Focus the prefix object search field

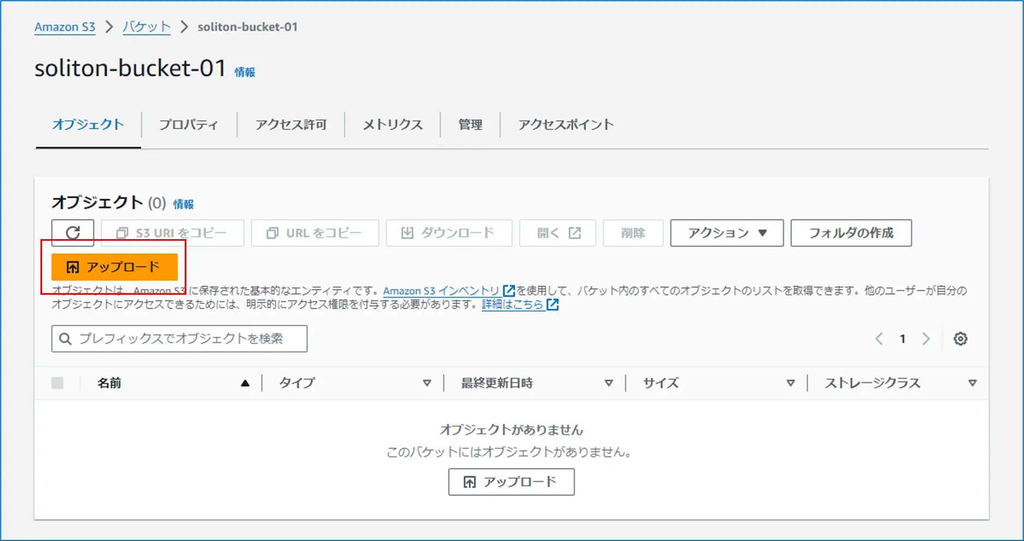coord(179,339)
